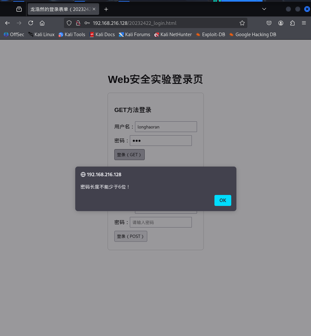Open the Google Hacking DB bookmark
311x336 pixels.
pos(253,35)
